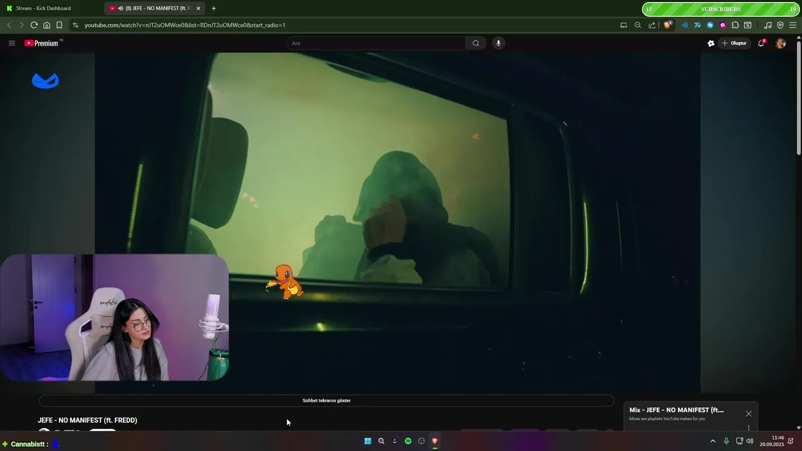Open the zoom level indicator
Screen dimensions: 802x451
[638, 25]
